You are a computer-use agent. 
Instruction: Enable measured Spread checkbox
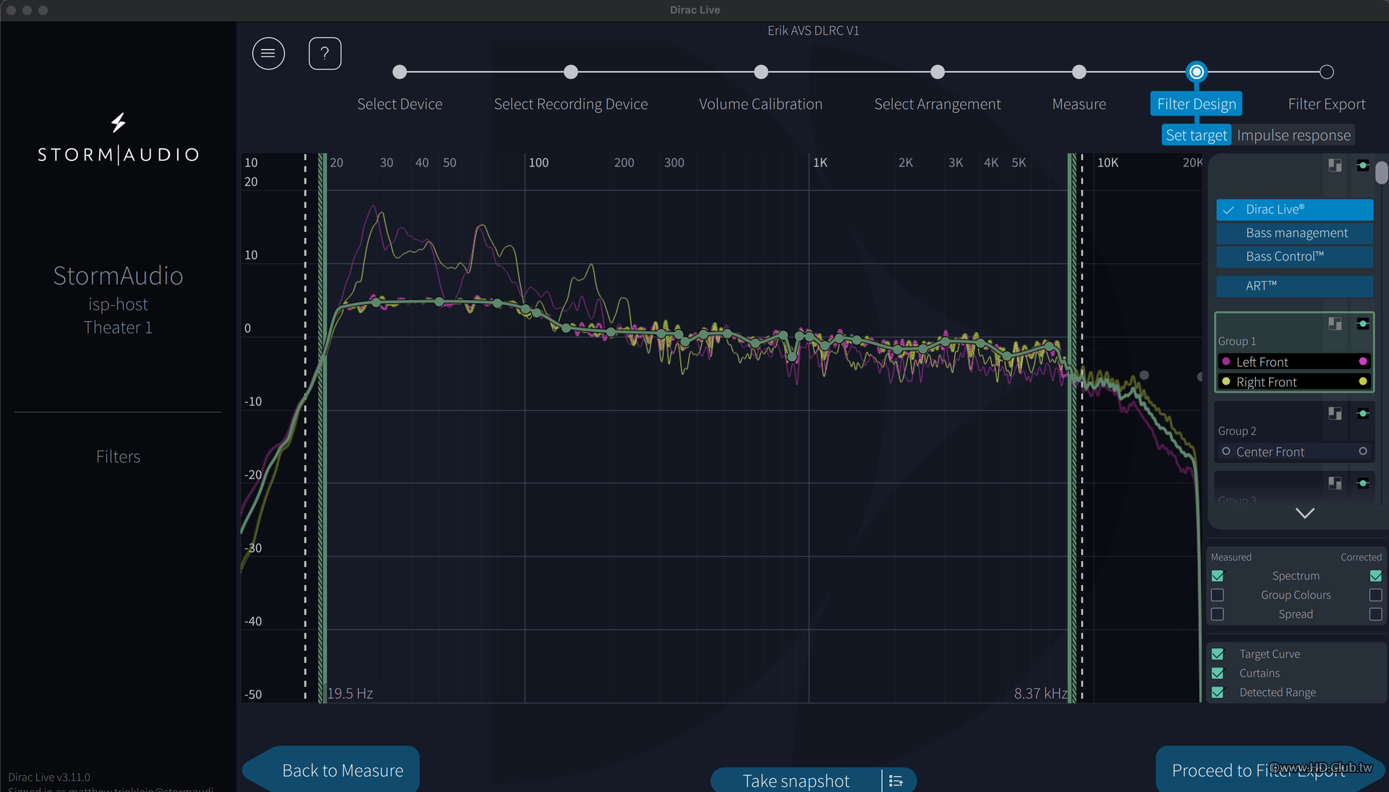tap(1218, 614)
